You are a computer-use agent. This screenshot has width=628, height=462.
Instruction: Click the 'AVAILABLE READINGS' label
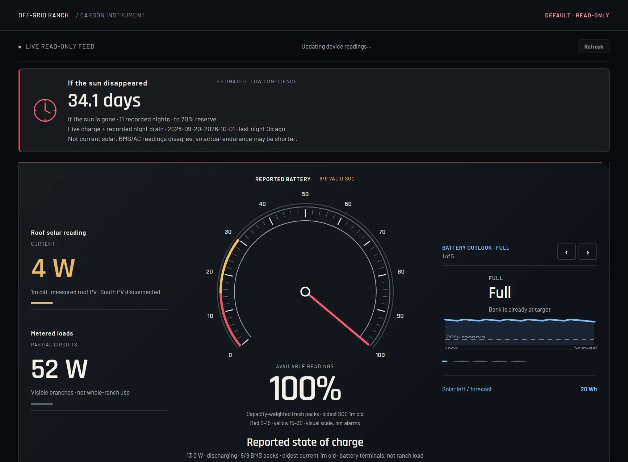(305, 366)
